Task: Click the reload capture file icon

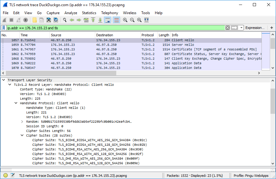Action: [x=56, y=20]
